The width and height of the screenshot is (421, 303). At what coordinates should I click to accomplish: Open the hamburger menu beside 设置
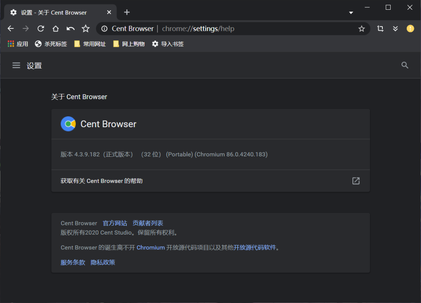[16, 65]
